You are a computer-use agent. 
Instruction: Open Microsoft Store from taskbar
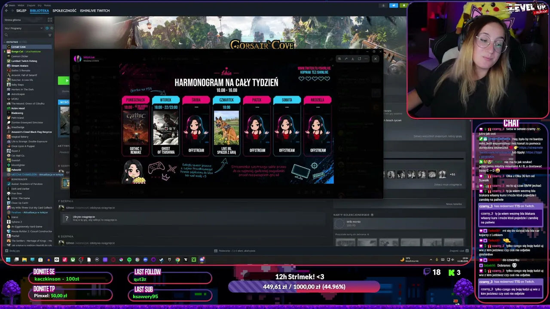coord(40,260)
